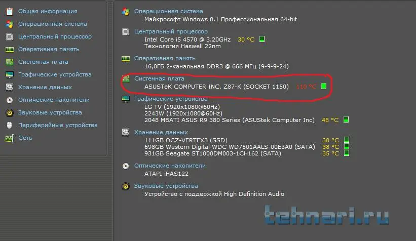Click green indicator beside Western Digital 38 °C

pyautogui.click(x=347, y=146)
